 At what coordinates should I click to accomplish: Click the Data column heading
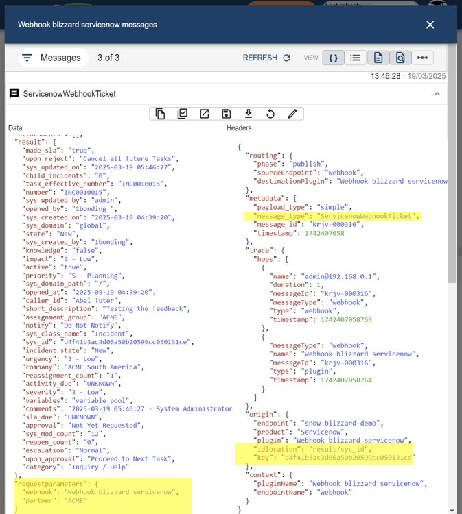pos(15,128)
